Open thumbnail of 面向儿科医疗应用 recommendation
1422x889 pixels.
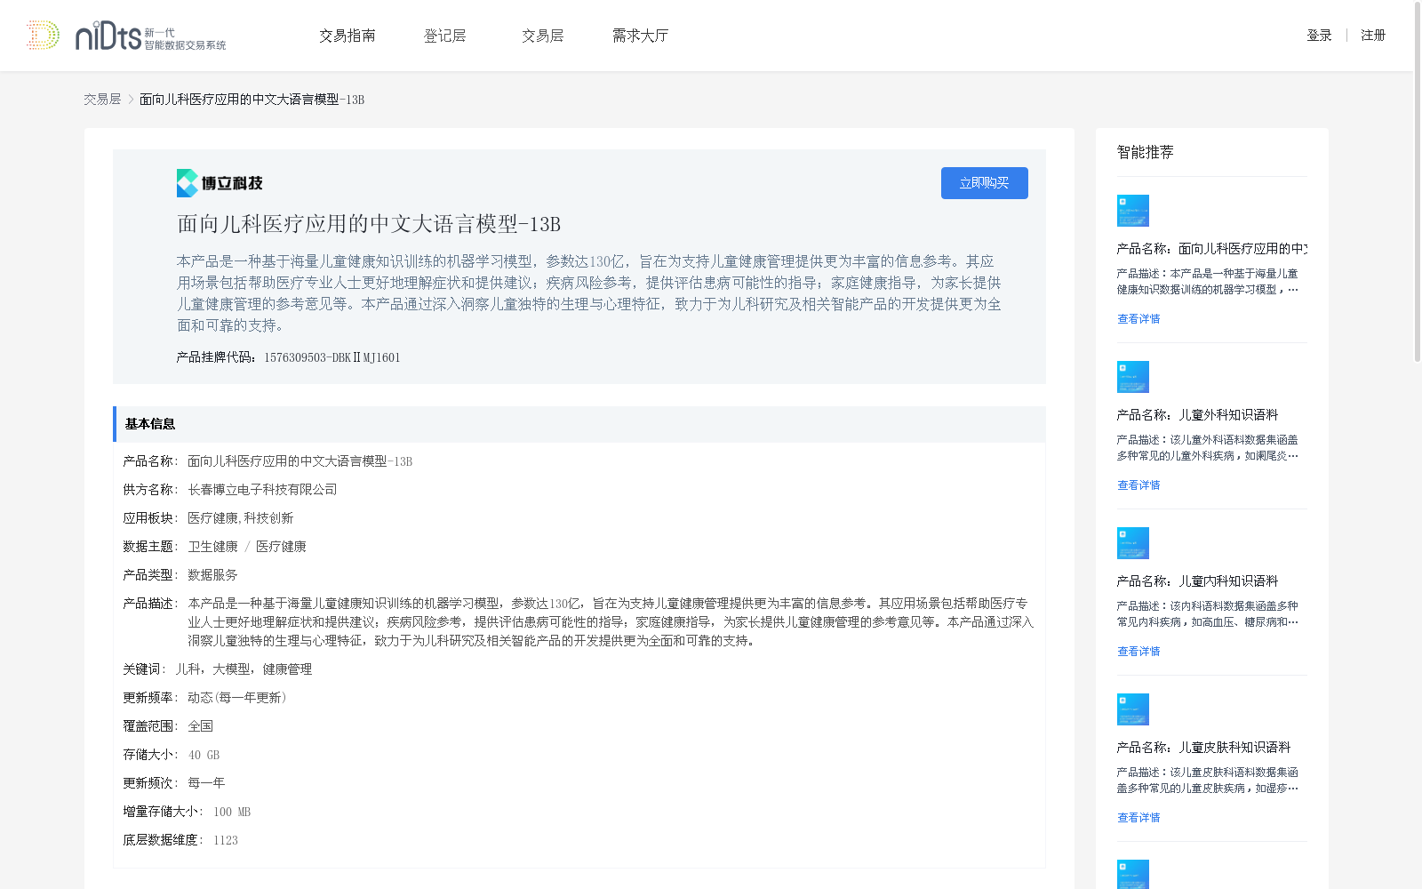tap(1133, 211)
